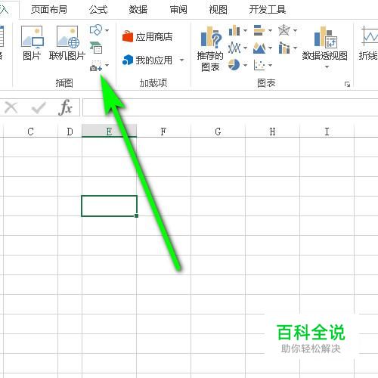This screenshot has height=378, width=378.
Task: Insert a bar chart
Action: coord(259,30)
